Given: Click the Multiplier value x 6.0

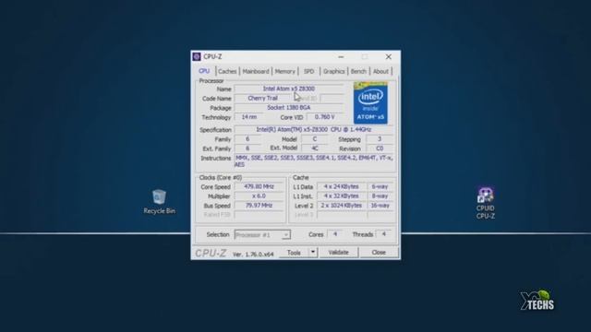Looking at the screenshot, I should tap(259, 196).
